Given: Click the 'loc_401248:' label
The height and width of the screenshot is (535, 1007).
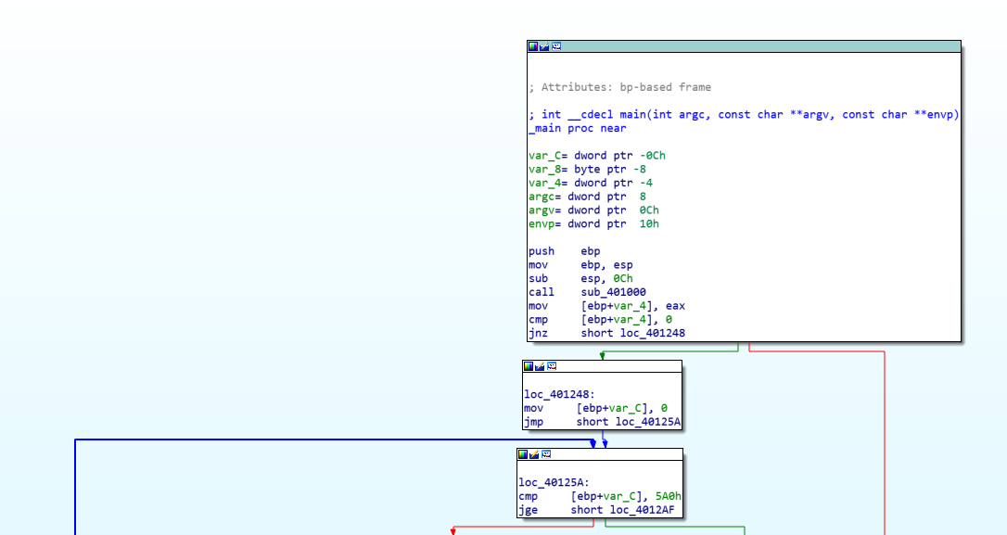Looking at the screenshot, I should (x=559, y=394).
